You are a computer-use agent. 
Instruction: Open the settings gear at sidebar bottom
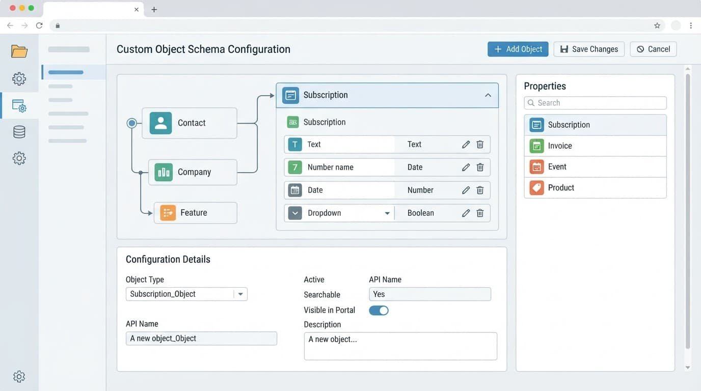(x=19, y=377)
